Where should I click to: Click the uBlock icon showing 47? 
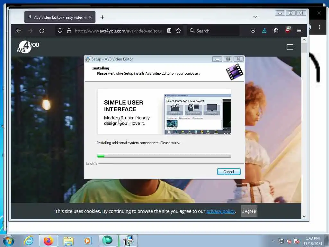(x=288, y=30)
